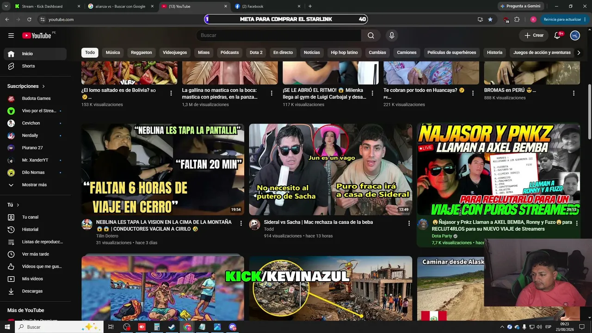Select the En directo filter chip
The width and height of the screenshot is (592, 333).
[x=283, y=53]
